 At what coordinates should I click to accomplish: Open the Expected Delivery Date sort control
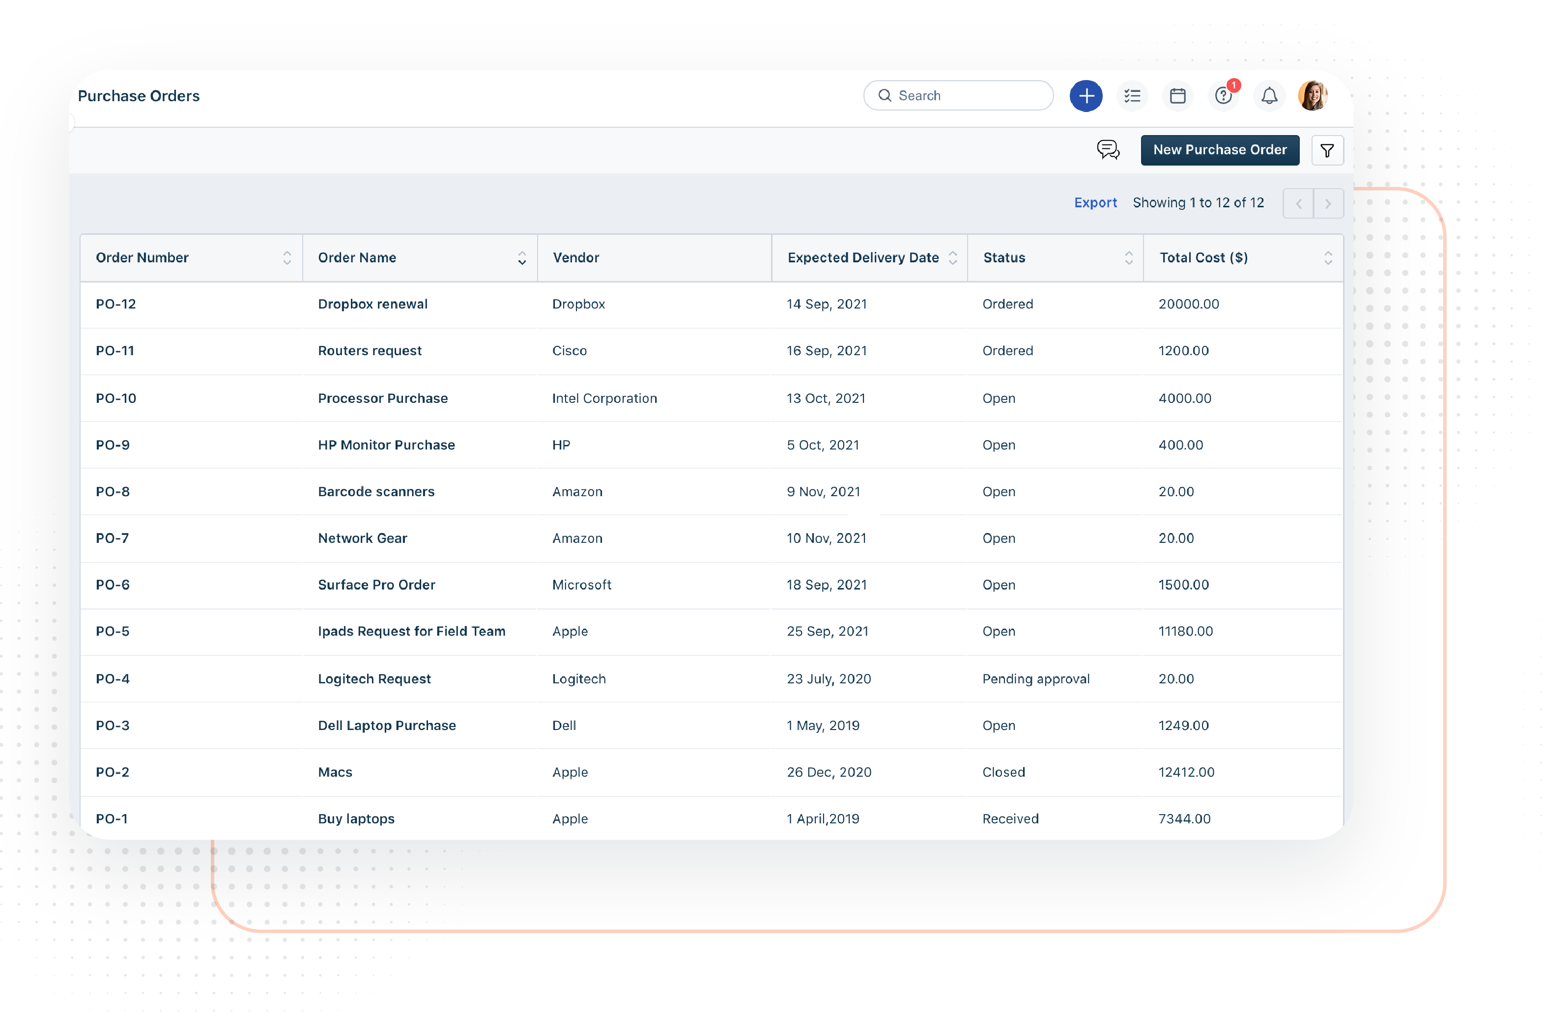pyautogui.click(x=952, y=257)
